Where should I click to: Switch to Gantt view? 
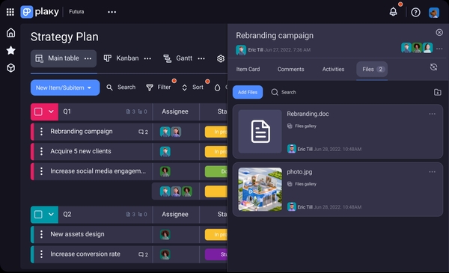point(178,58)
